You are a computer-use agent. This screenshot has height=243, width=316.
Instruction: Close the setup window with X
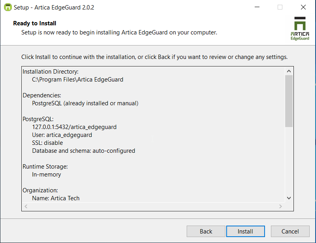pyautogui.click(x=303, y=7)
